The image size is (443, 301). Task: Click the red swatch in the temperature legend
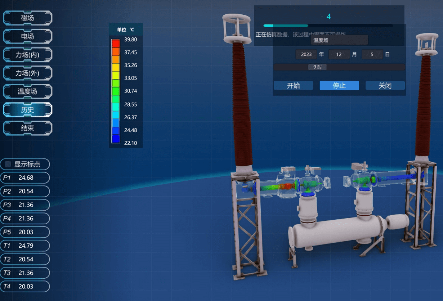point(116,44)
